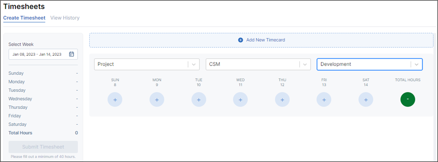This screenshot has width=438, height=162.
Task: Add hours for WED 11
Action: click(x=240, y=100)
